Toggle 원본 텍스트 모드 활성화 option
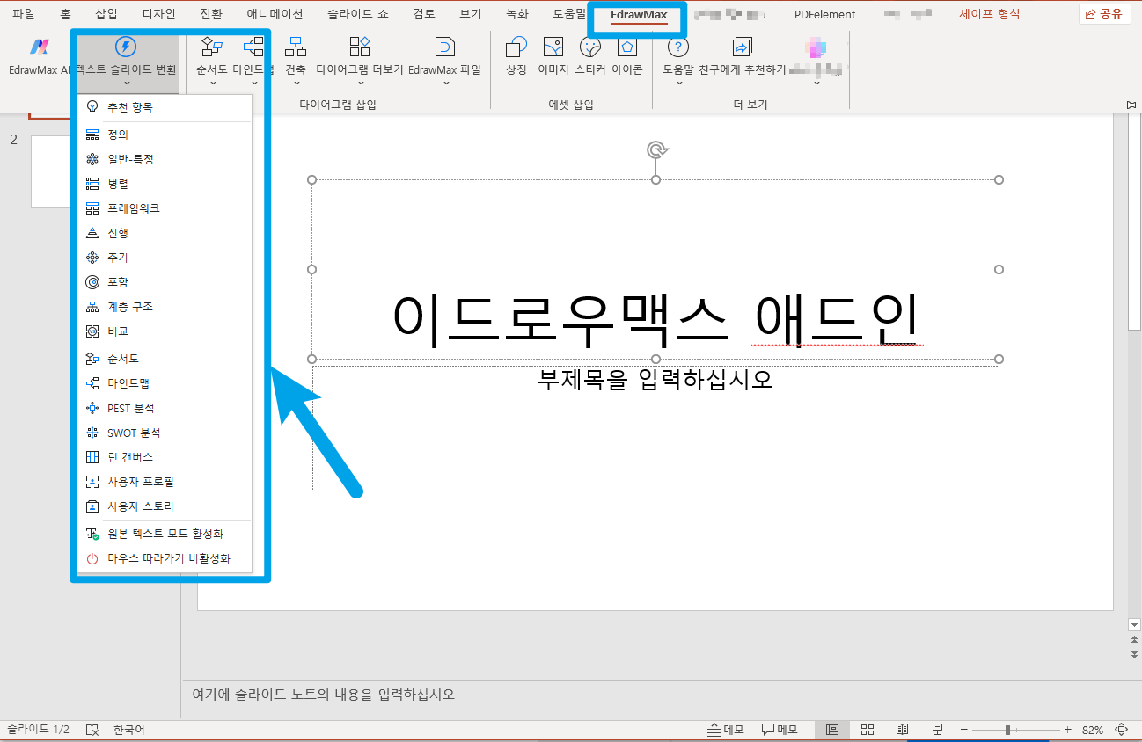 [165, 534]
